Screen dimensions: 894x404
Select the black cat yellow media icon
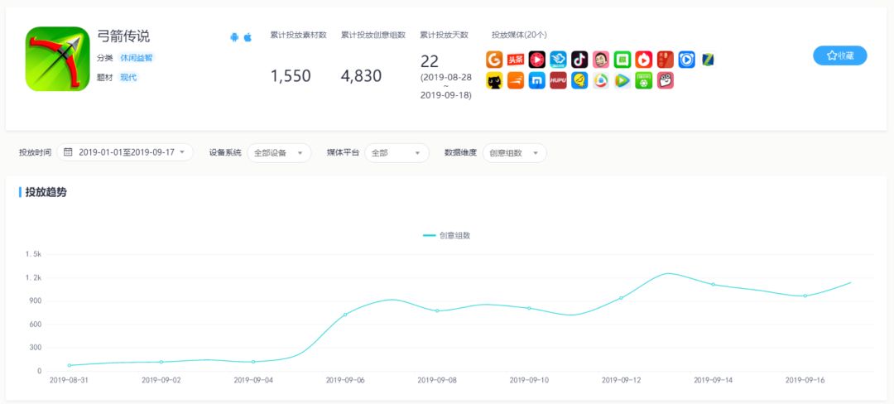point(494,80)
